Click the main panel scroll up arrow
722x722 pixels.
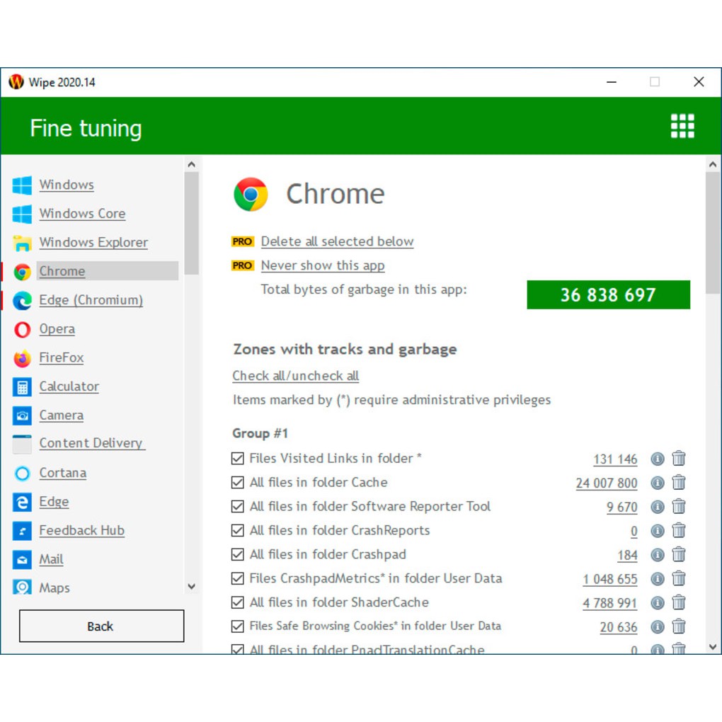pyautogui.click(x=713, y=165)
